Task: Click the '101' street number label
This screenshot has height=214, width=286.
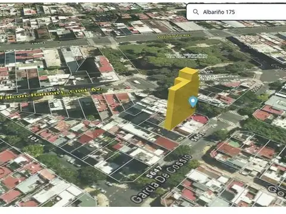Action: [33, 139]
